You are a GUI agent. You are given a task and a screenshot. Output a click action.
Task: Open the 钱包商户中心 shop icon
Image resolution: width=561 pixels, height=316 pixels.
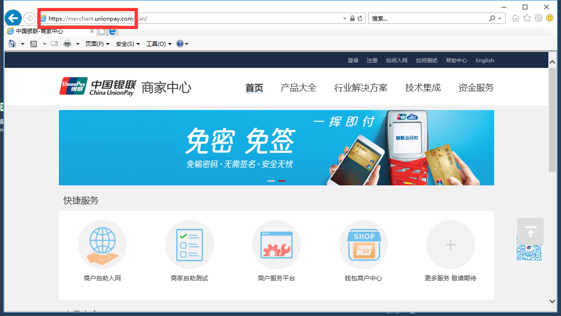pyautogui.click(x=363, y=244)
